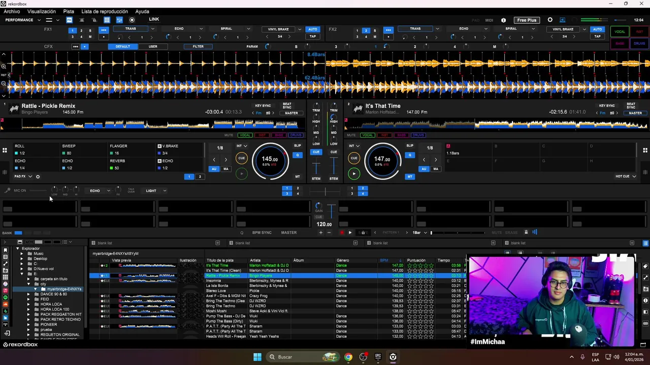This screenshot has height=365, width=650.
Task: Toggle deck 1 quantize Q button
Action: (x=298, y=155)
